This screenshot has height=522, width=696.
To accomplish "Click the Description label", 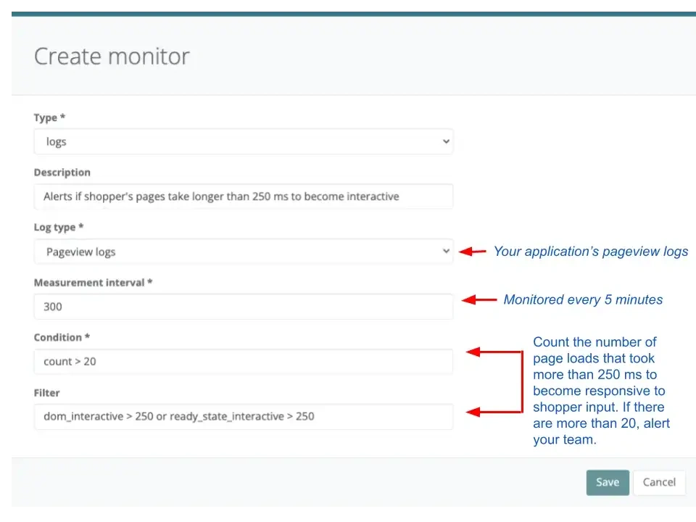I will coord(62,173).
